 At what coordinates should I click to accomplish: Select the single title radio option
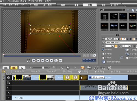pos(103,54)
